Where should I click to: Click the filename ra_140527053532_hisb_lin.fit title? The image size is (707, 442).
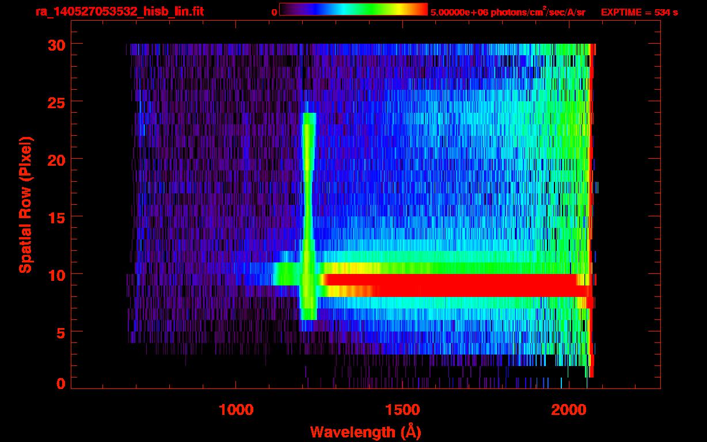pos(119,11)
